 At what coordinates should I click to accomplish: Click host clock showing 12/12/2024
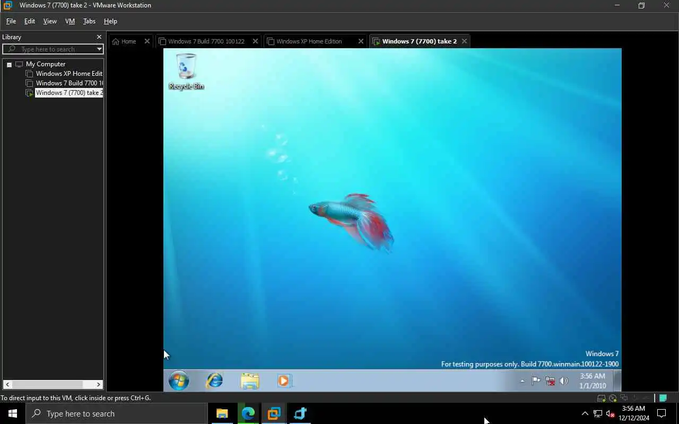(x=634, y=413)
